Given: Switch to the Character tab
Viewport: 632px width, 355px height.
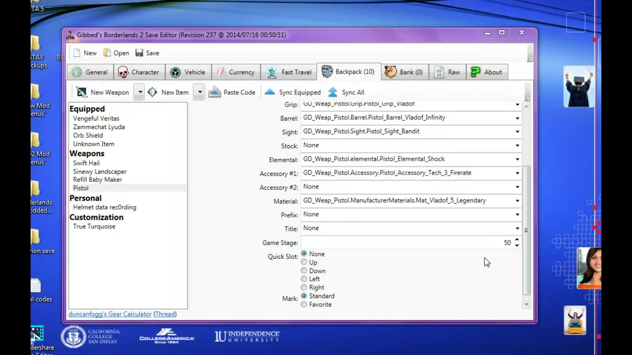Looking at the screenshot, I should click(x=139, y=72).
